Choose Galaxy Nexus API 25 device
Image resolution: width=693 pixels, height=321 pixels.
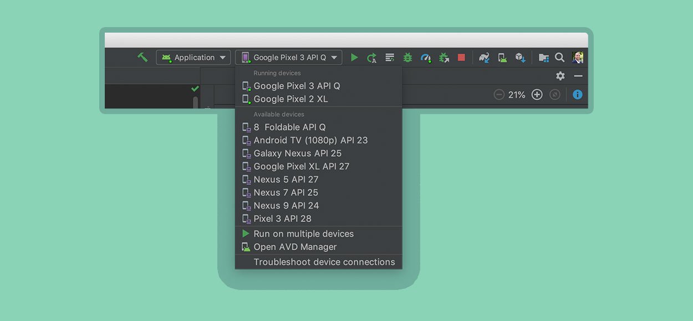click(x=319, y=153)
